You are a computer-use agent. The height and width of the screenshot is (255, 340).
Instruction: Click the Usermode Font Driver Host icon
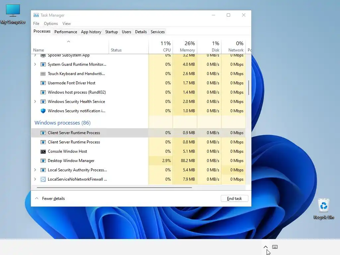43,83
